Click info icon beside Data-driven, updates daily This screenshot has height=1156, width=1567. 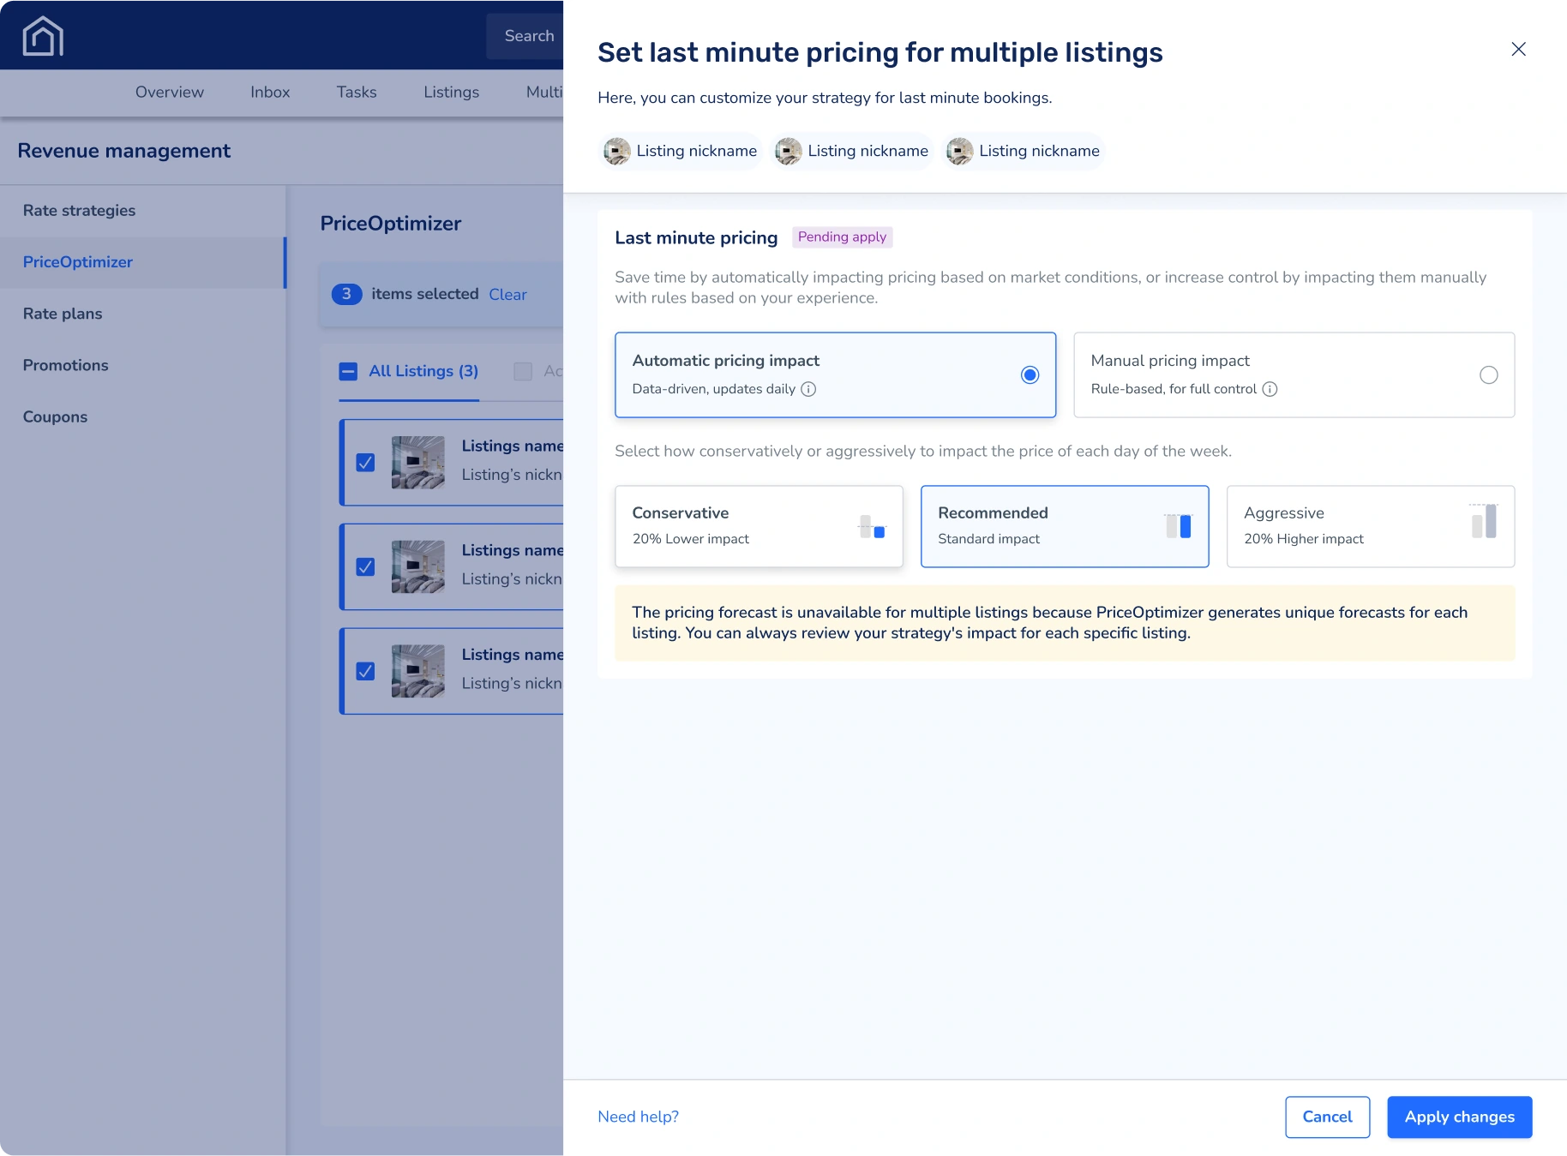coord(808,389)
